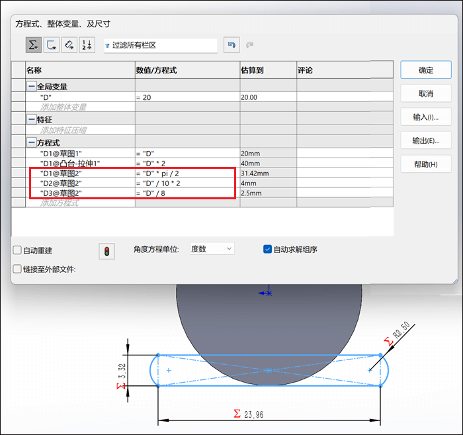This screenshot has height=435, width=463.
Task: Click the 取消 button
Action: coord(426,93)
